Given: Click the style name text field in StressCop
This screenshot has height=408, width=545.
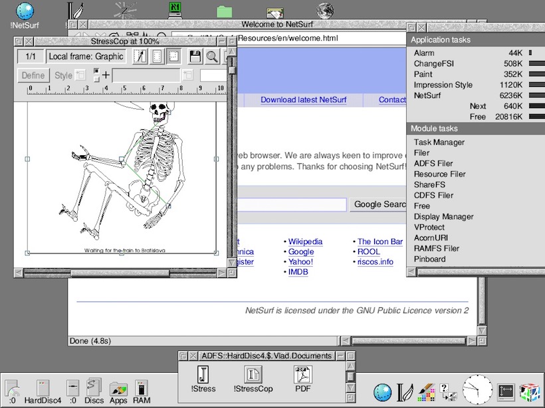Looking at the screenshot, I should 146,75.
